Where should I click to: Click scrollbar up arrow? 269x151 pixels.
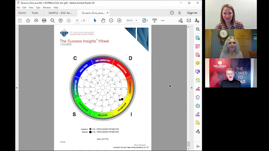tap(188, 27)
